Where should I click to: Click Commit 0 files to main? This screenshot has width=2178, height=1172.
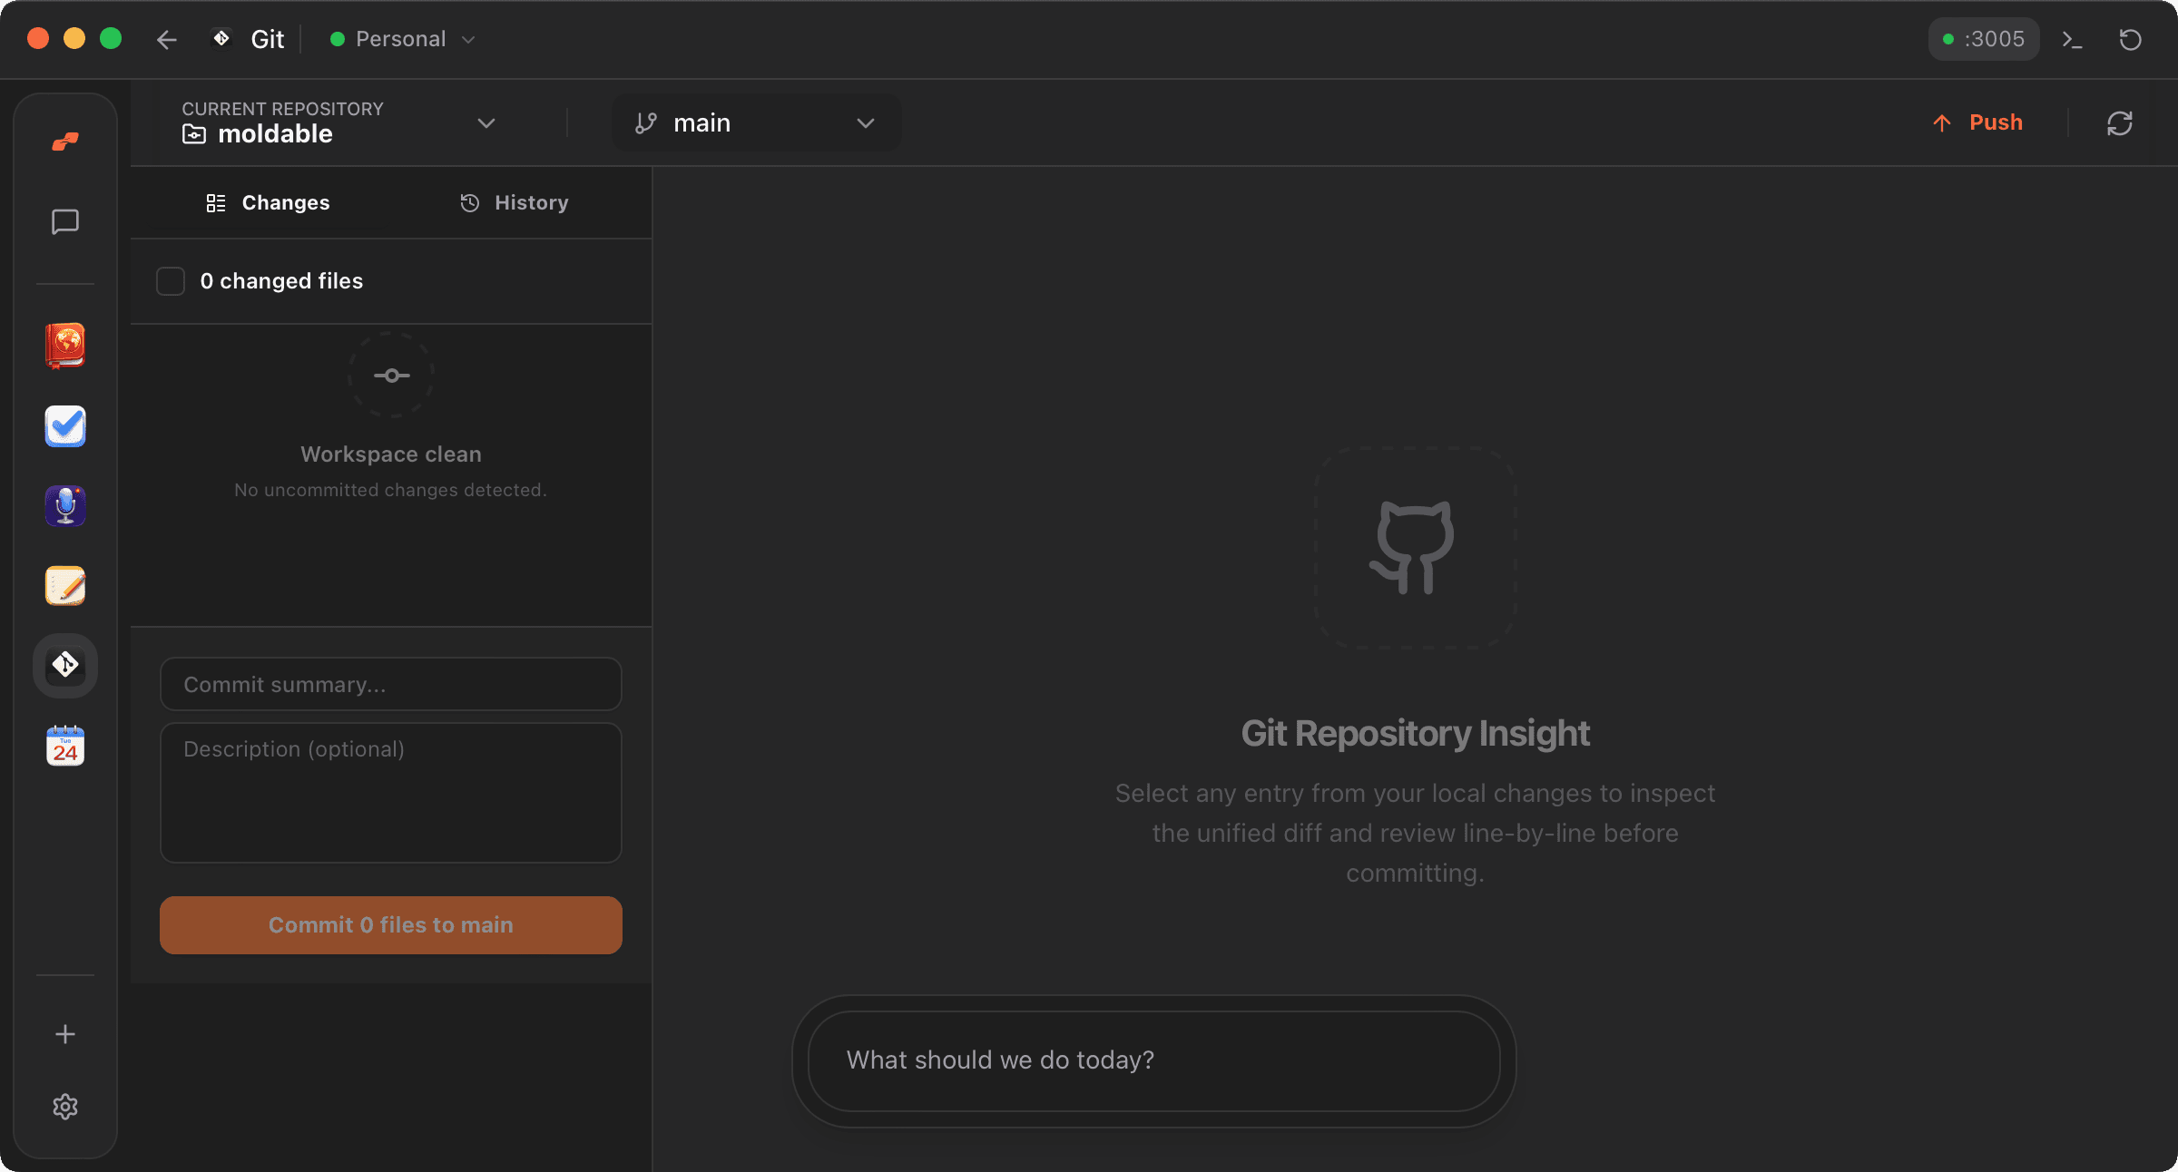pos(390,924)
